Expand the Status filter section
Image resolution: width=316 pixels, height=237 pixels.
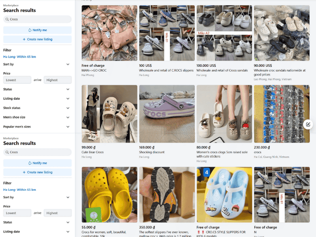[x=37, y=89]
